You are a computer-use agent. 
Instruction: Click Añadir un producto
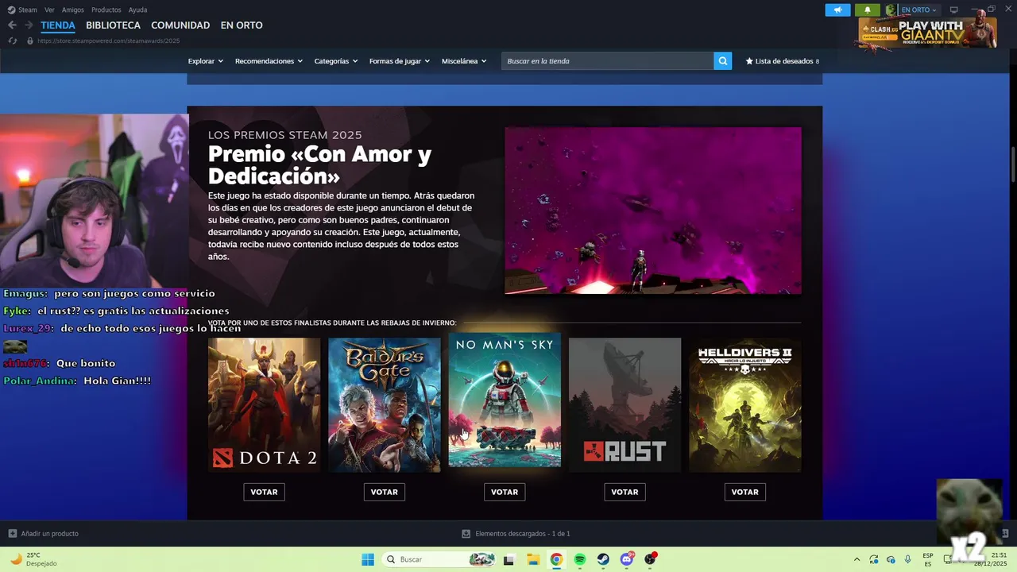tap(44, 534)
